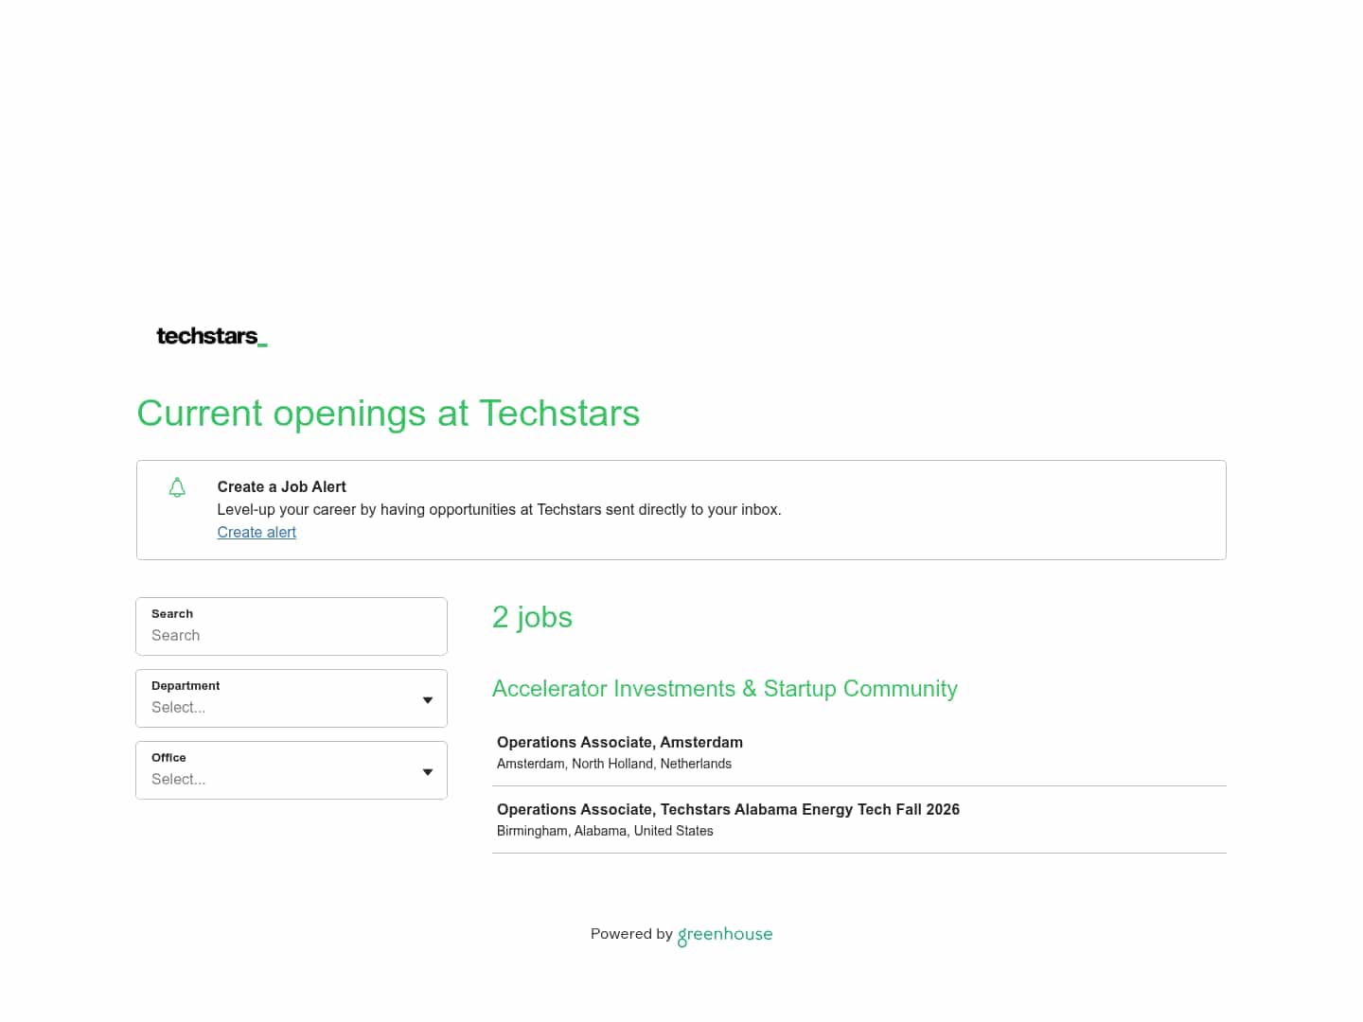1363x1022 pixels.
Task: Open the Create alert link
Action: (x=257, y=532)
